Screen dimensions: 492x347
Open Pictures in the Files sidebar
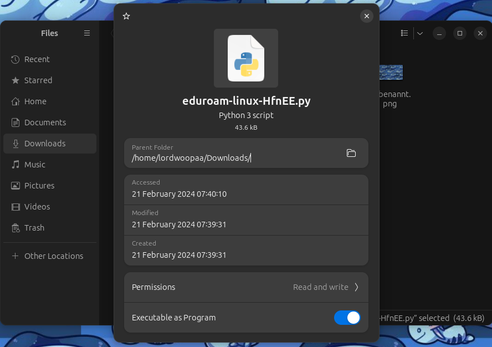pyautogui.click(x=50, y=186)
